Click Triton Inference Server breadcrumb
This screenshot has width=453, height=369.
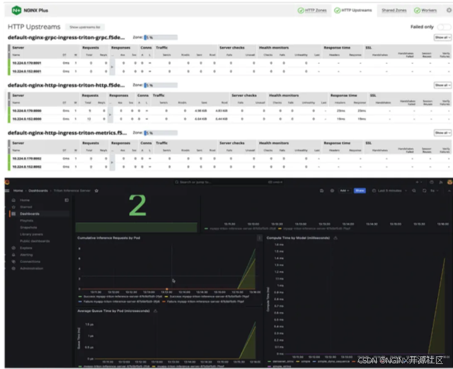click(72, 190)
